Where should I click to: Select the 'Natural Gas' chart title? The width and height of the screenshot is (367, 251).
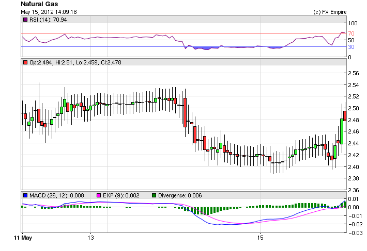(x=39, y=4)
